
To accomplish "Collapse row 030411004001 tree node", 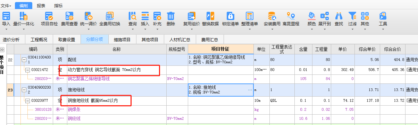I will coord(24,60).
